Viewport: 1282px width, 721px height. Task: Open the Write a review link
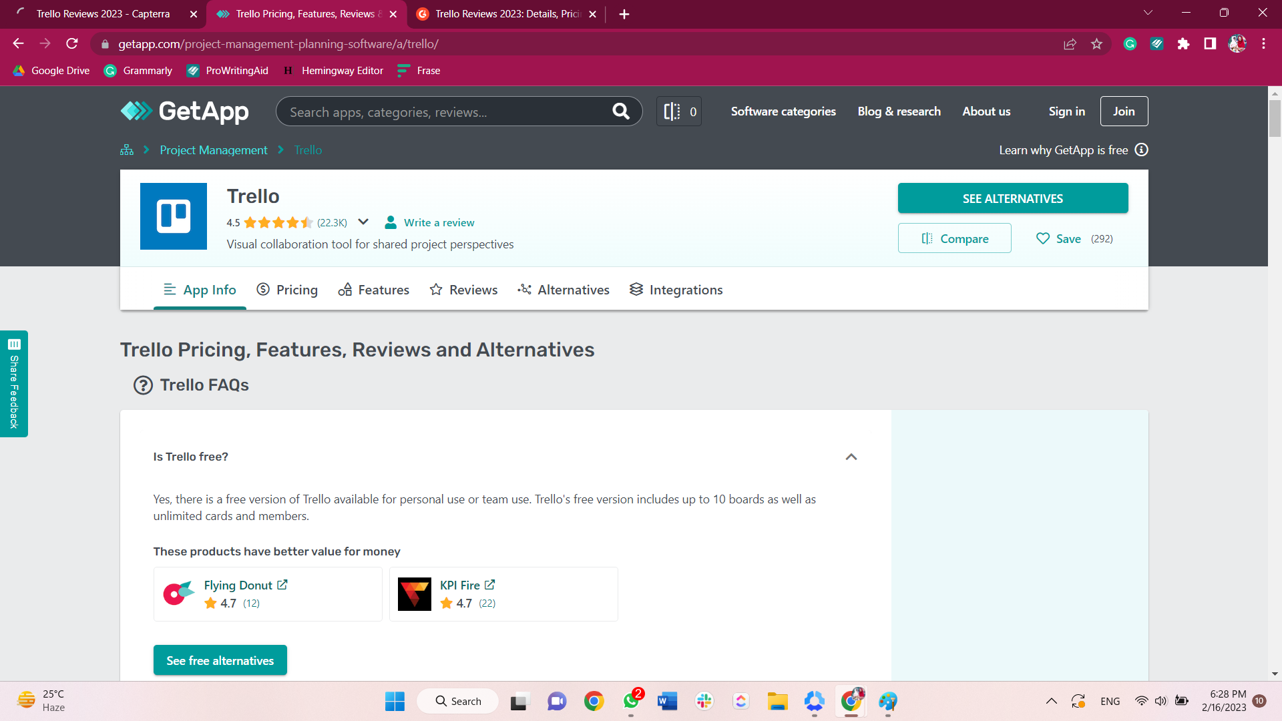coord(439,222)
